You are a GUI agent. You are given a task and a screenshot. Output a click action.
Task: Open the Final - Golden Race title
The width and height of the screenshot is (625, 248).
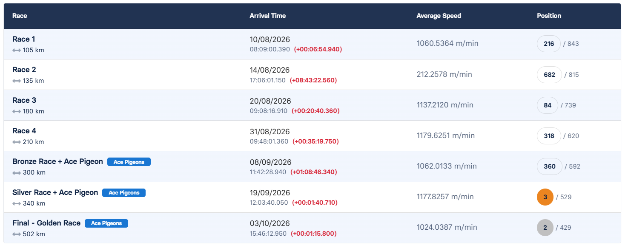click(x=46, y=223)
